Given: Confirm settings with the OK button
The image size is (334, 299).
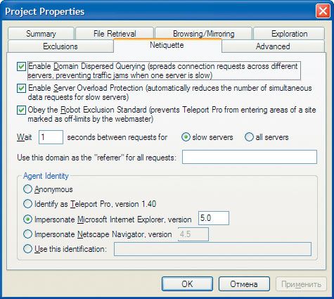Looking at the screenshot, I should [187, 284].
